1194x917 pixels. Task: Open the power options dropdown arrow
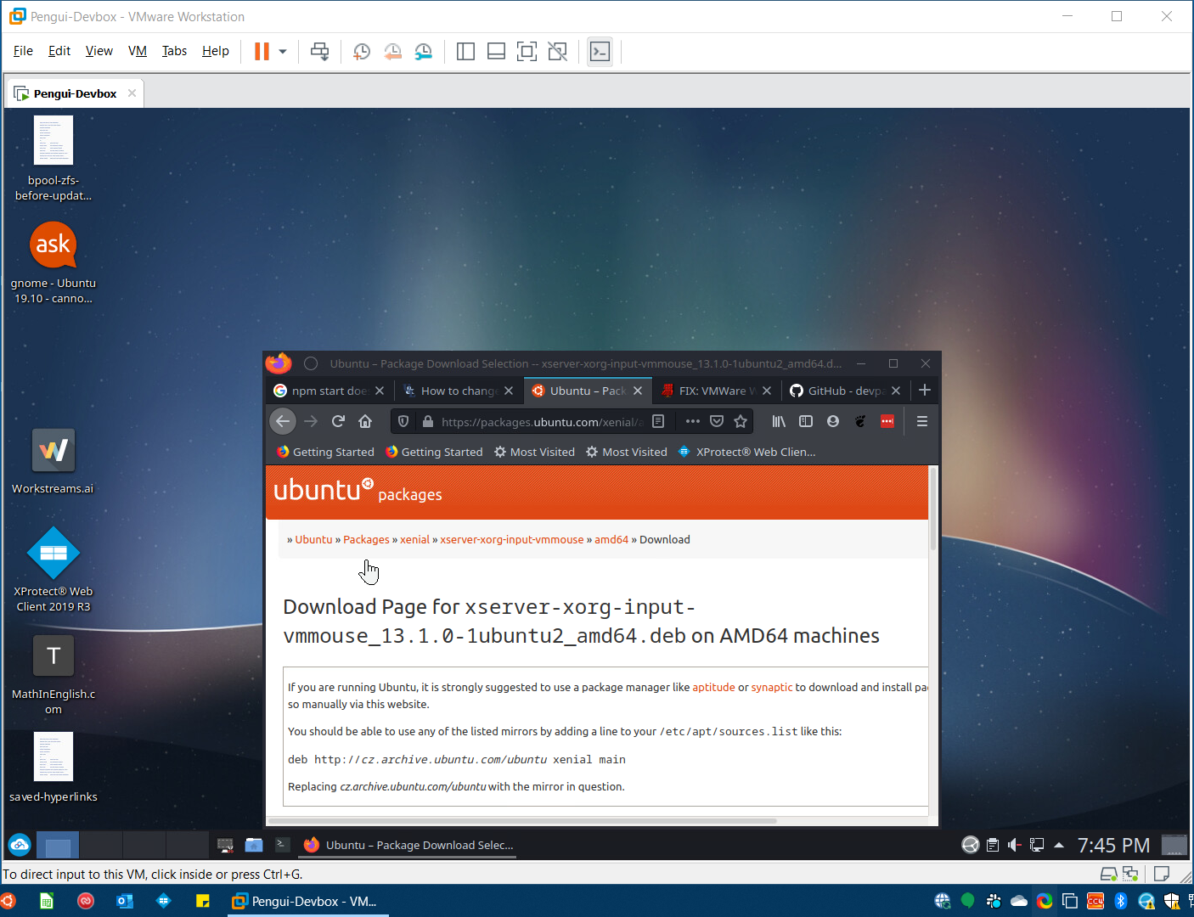click(283, 52)
